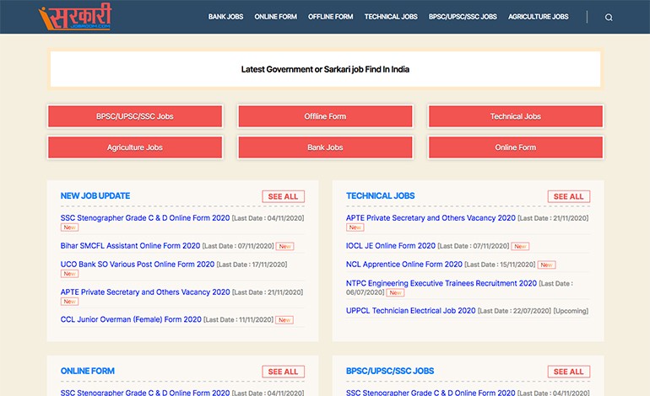
Task: Click SEE ALL in New Job Update
Action: click(283, 196)
